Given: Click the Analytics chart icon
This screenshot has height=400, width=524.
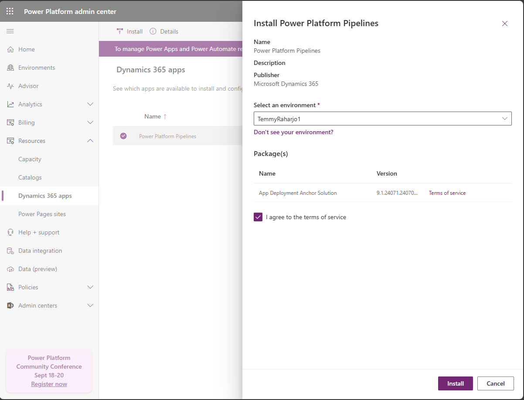Looking at the screenshot, I should click(10, 104).
